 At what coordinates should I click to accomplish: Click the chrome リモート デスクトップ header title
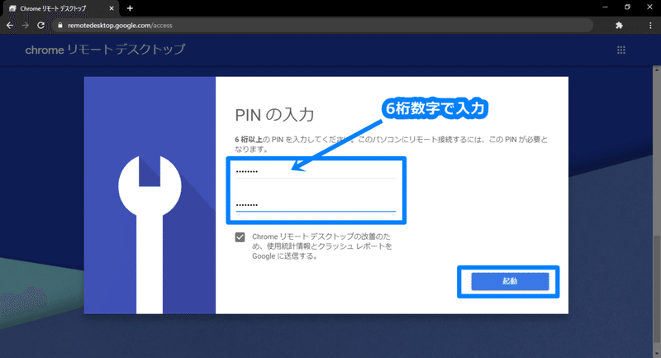(105, 50)
